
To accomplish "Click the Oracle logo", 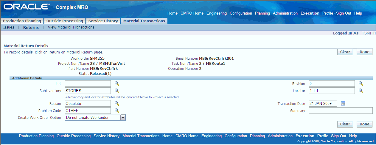I will pyautogui.click(x=27, y=7).
